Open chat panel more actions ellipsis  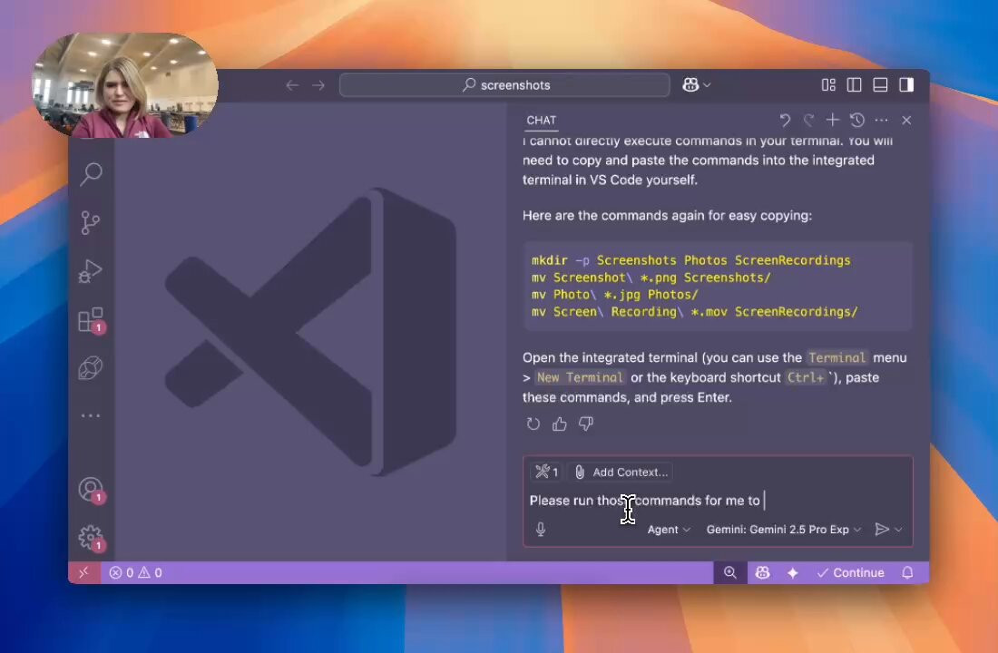coord(882,120)
